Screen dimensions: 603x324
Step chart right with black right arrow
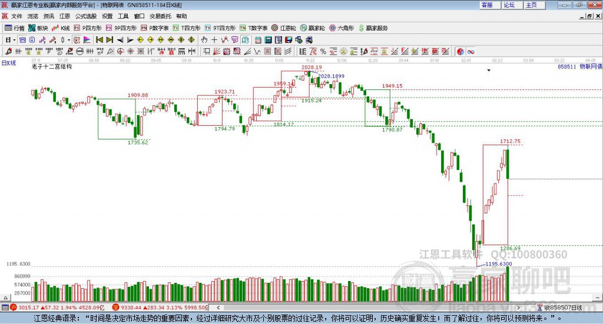click(x=130, y=40)
